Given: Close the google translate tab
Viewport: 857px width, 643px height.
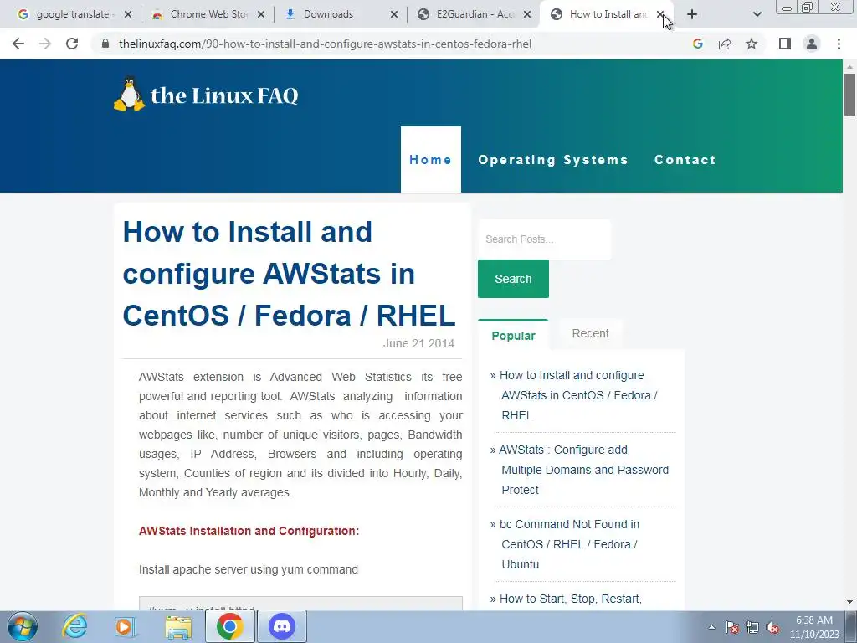Looking at the screenshot, I should click(x=128, y=14).
